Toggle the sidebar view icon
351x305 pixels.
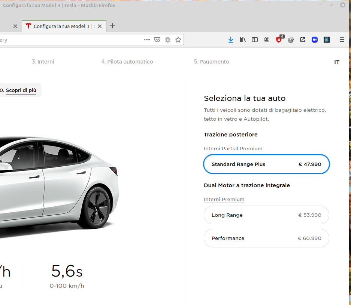[x=254, y=40]
